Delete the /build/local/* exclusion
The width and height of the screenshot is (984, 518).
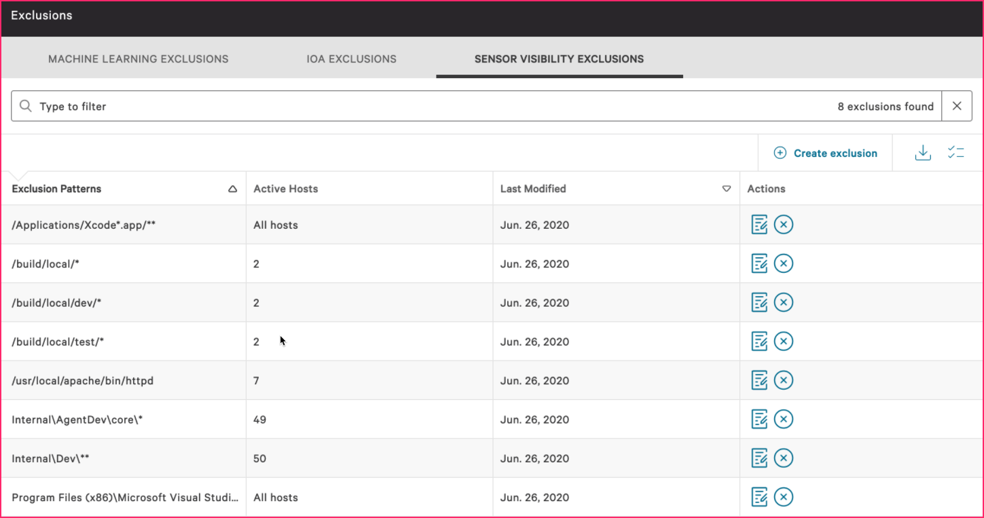784,263
